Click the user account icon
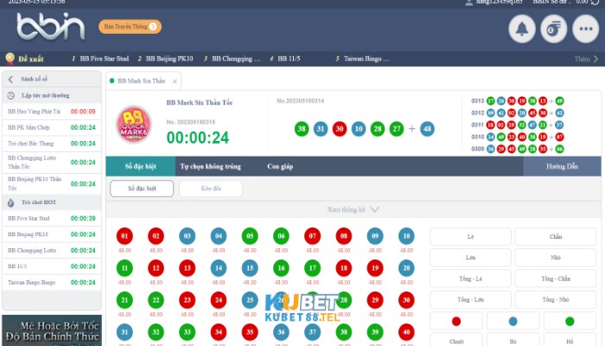This screenshot has width=605, height=346. [468, 3]
